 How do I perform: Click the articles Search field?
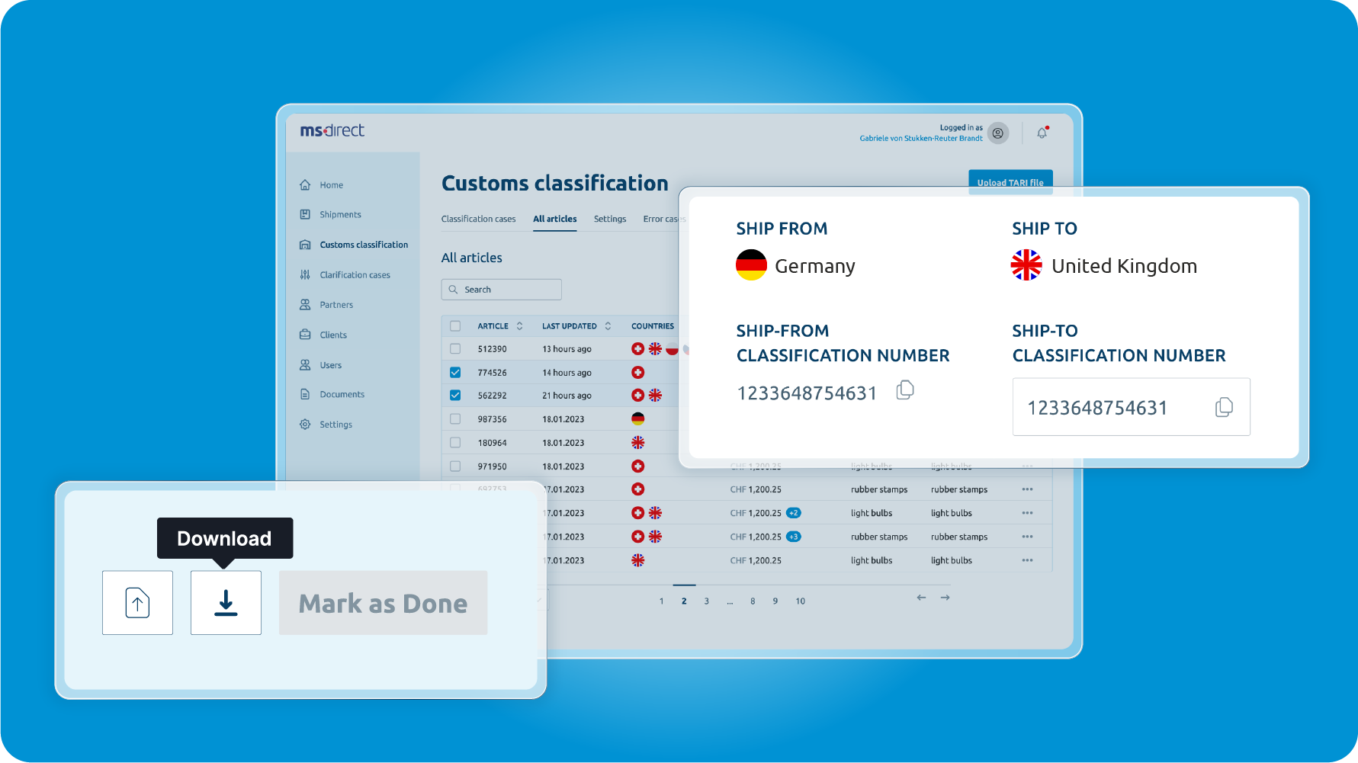[x=502, y=290]
